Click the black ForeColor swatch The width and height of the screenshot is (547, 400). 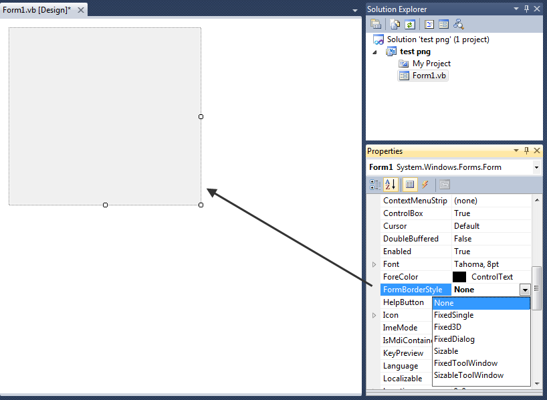[x=459, y=277]
